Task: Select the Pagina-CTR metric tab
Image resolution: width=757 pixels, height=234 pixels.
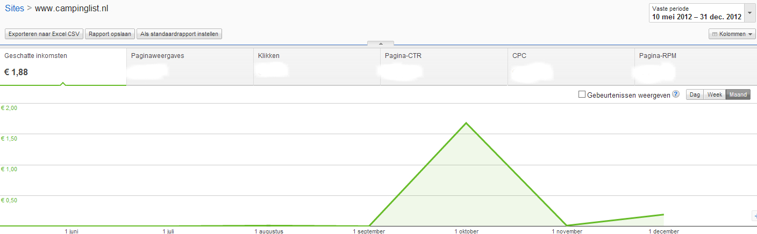Action: click(444, 67)
